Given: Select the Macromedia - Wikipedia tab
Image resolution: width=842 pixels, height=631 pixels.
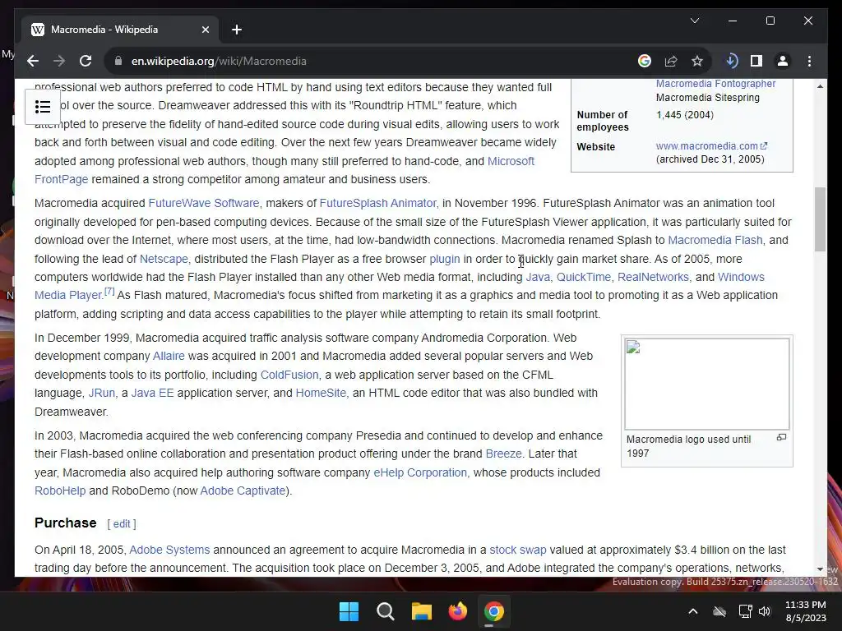Looking at the screenshot, I should pyautogui.click(x=120, y=30).
